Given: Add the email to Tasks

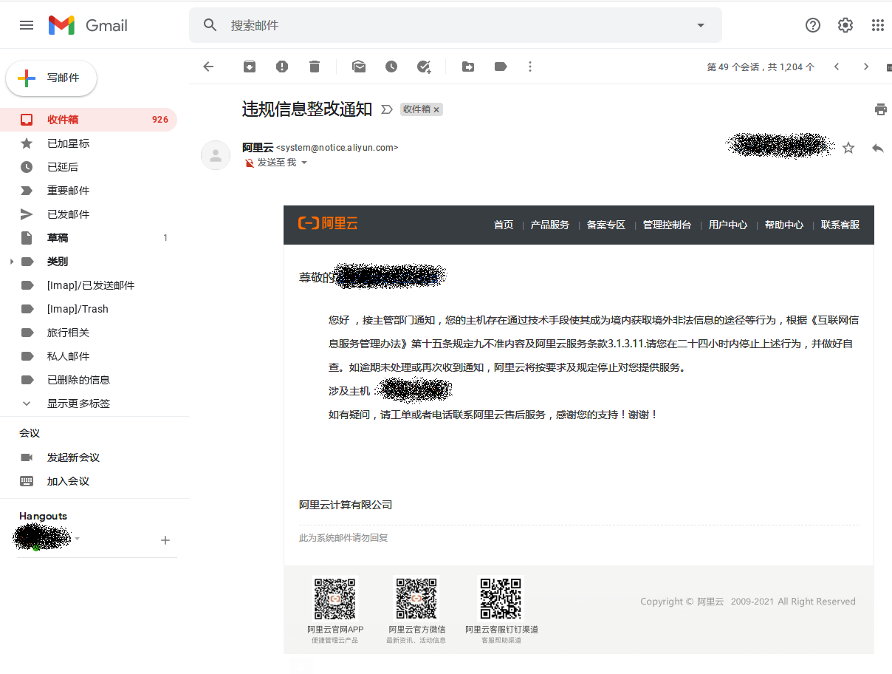Looking at the screenshot, I should (424, 67).
